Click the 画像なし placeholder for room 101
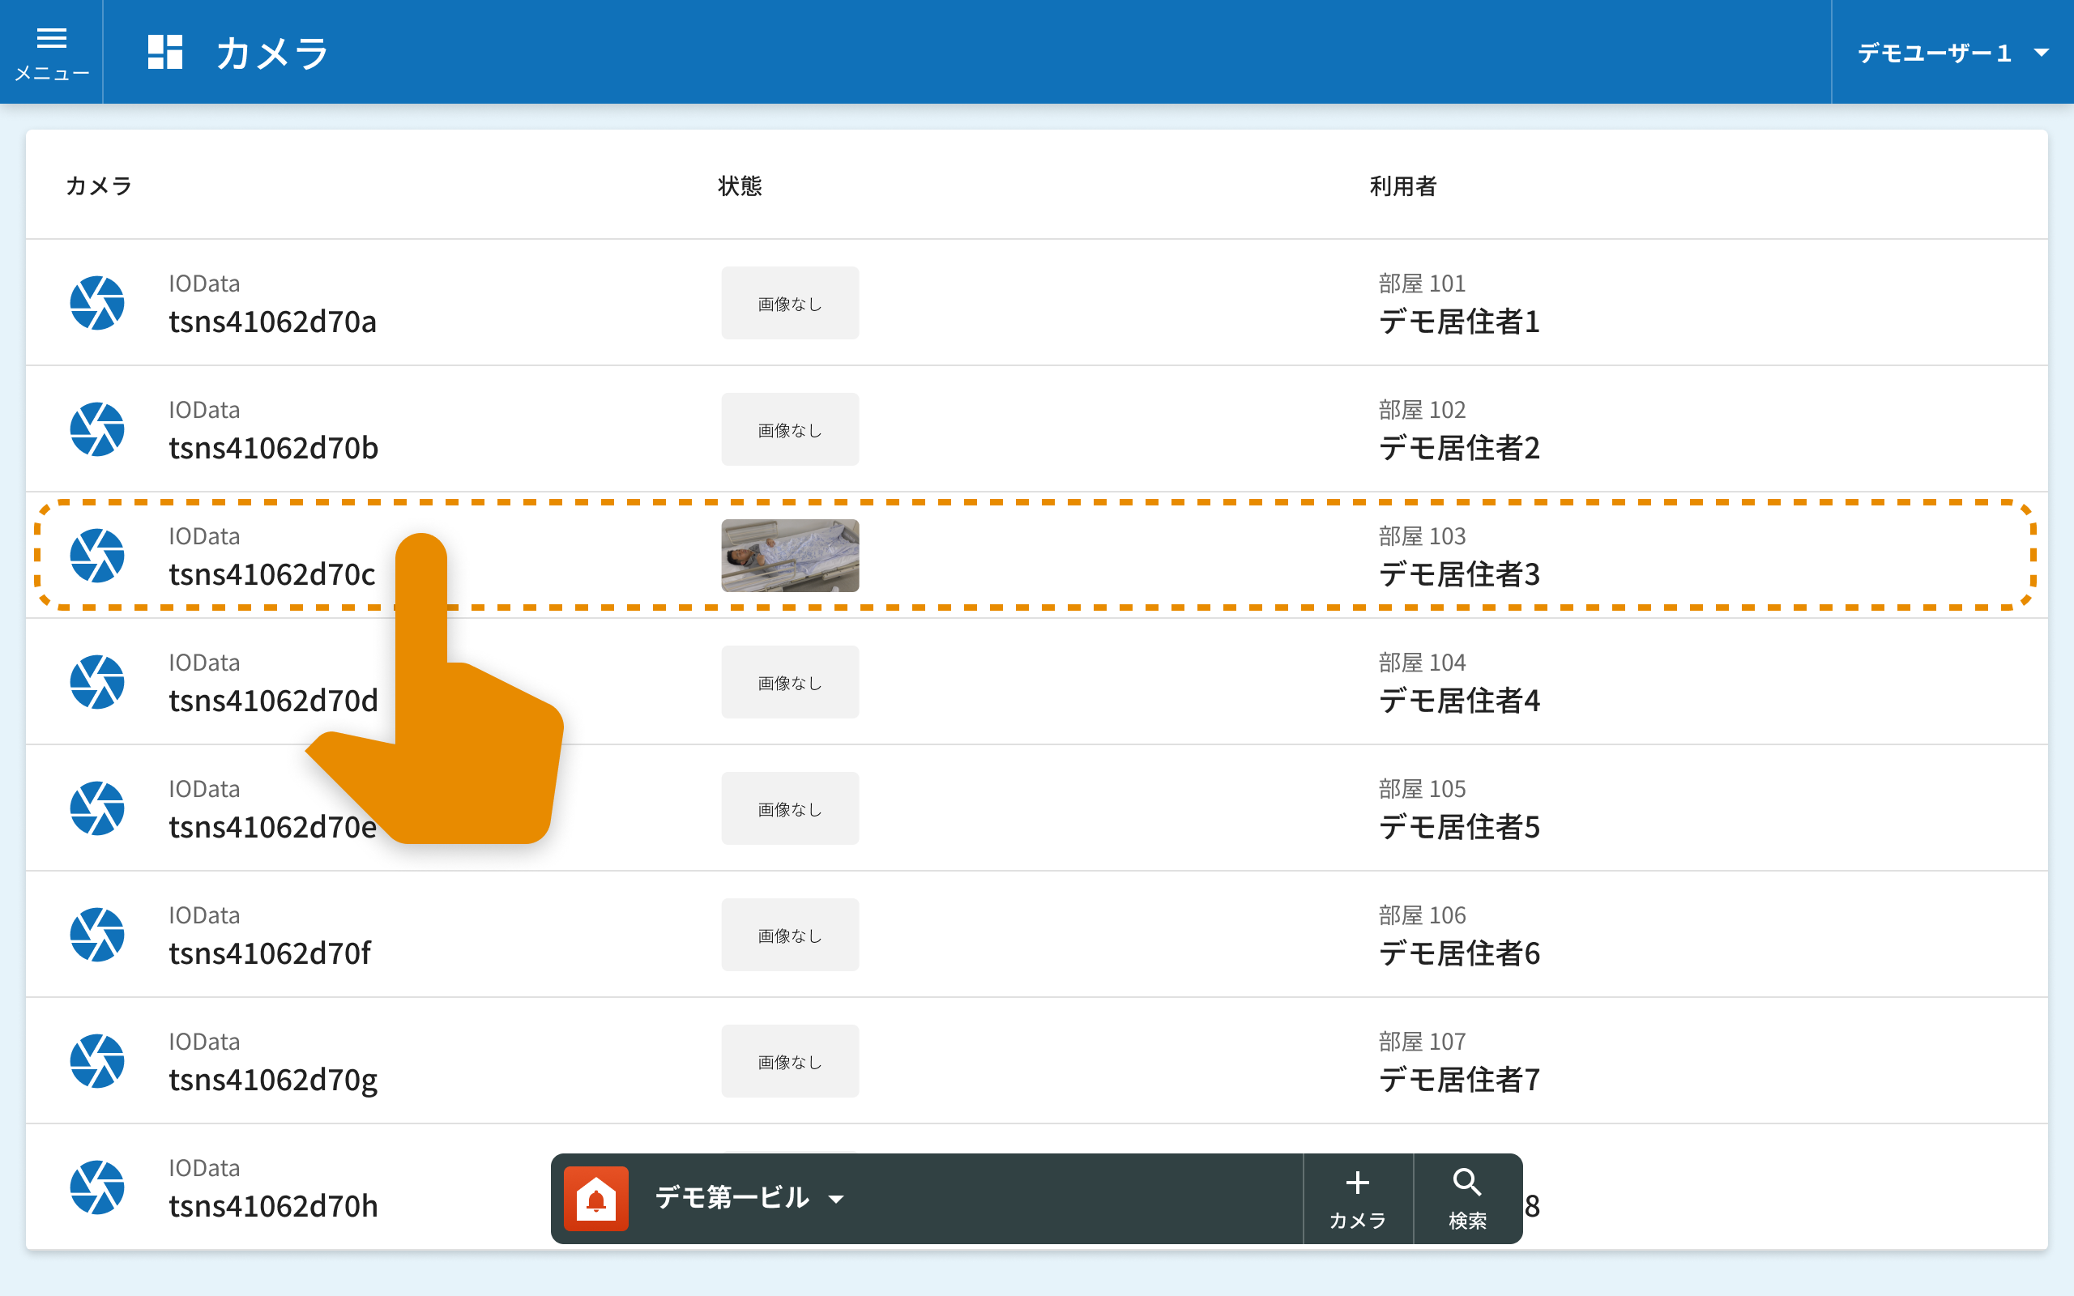The image size is (2074, 1296). [x=789, y=304]
